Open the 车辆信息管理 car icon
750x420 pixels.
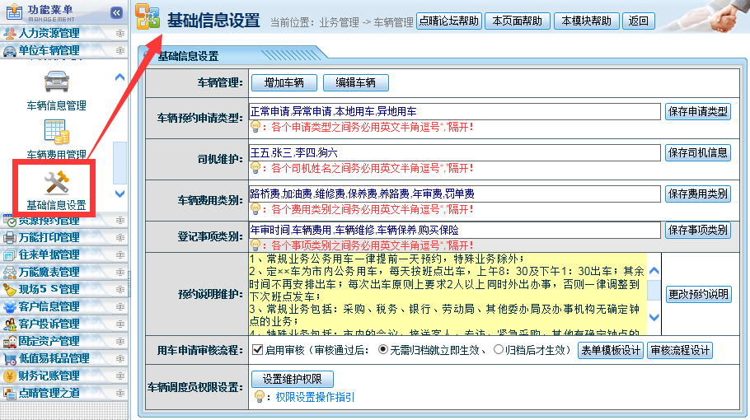[56, 84]
